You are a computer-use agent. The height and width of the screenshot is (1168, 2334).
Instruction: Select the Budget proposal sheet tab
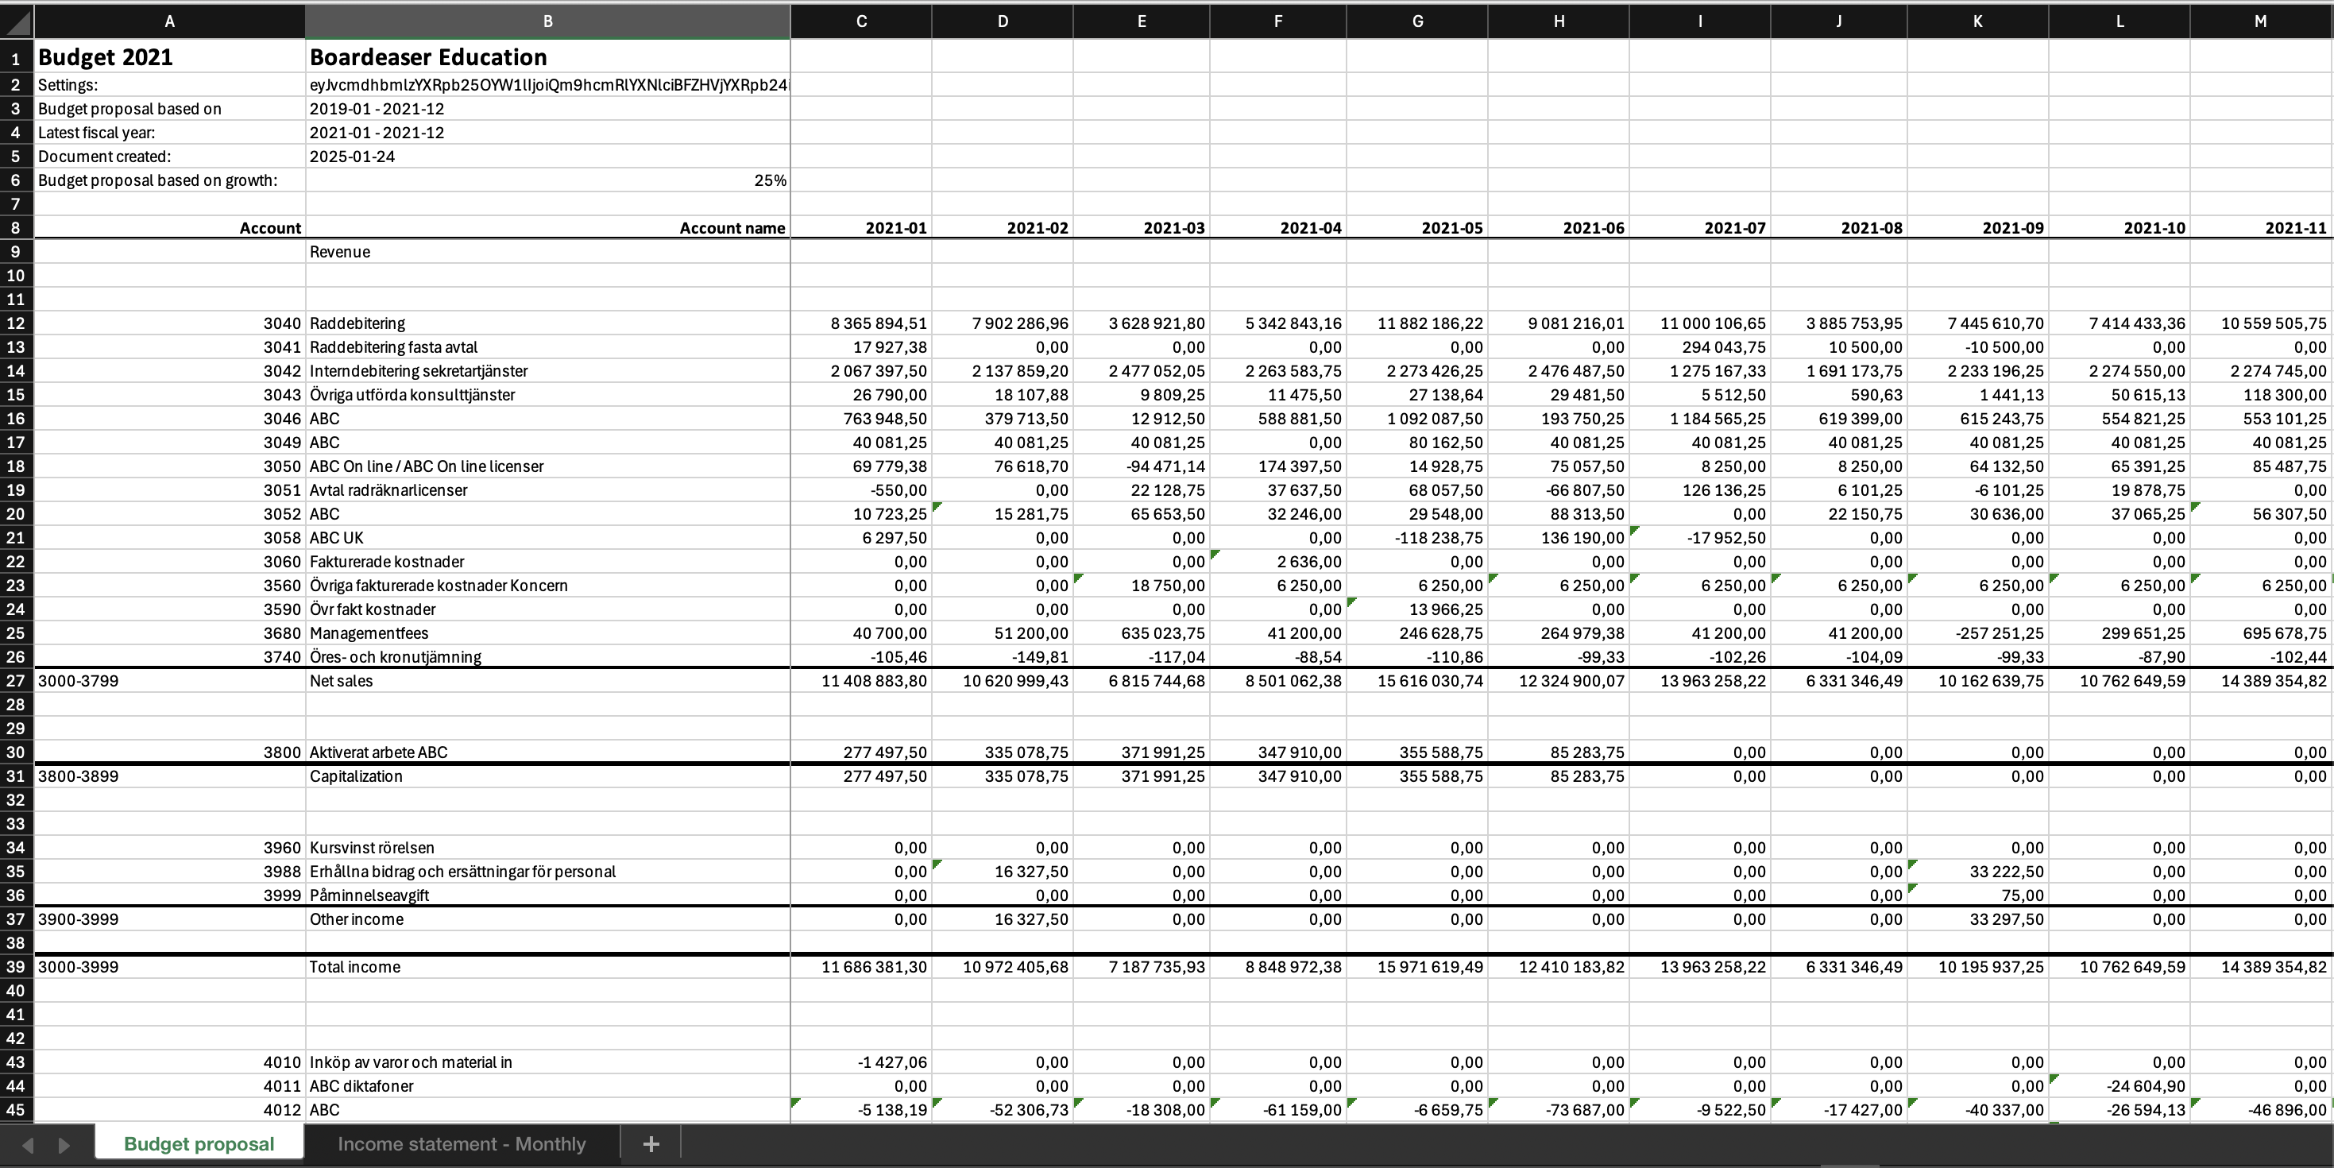click(x=199, y=1143)
